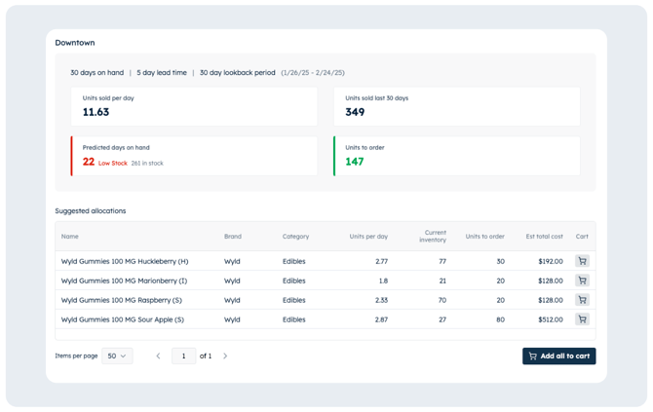The height and width of the screenshot is (412, 653).
Task: Sort table by Name column header
Action: pyautogui.click(x=70, y=237)
